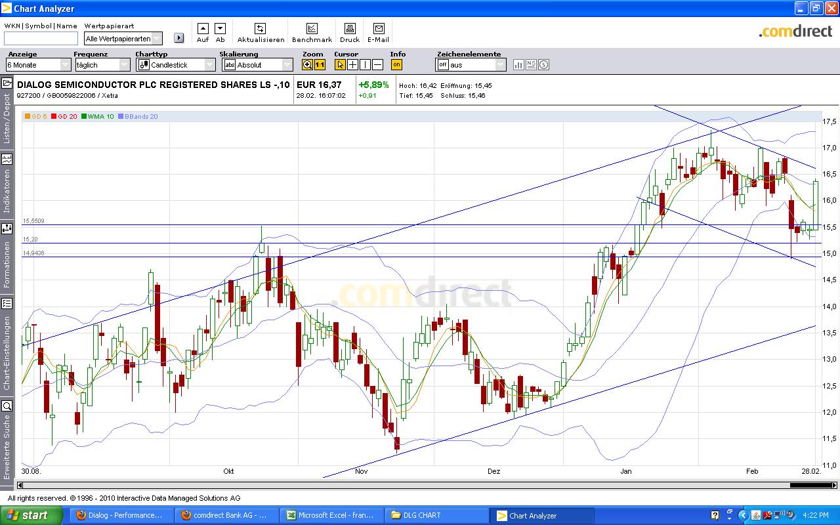The width and height of the screenshot is (840, 525).
Task: Switch to the Chart-Einstellungen side tab
Action: pyautogui.click(x=7, y=353)
